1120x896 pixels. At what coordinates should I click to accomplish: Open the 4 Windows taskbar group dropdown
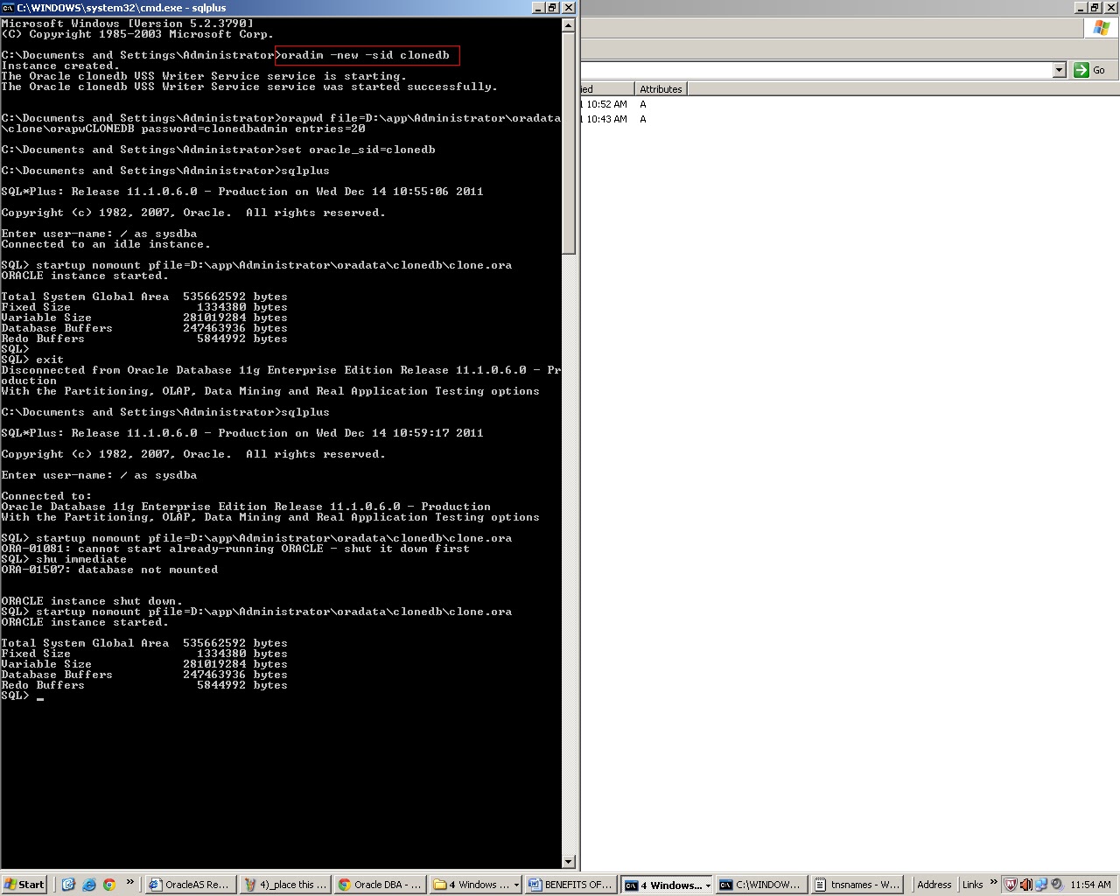tap(707, 885)
